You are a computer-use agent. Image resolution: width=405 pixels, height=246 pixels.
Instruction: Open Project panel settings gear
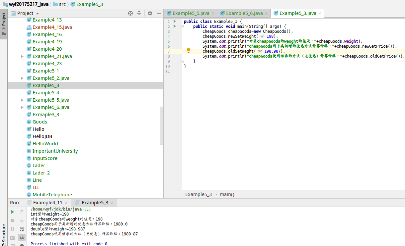[150, 13]
